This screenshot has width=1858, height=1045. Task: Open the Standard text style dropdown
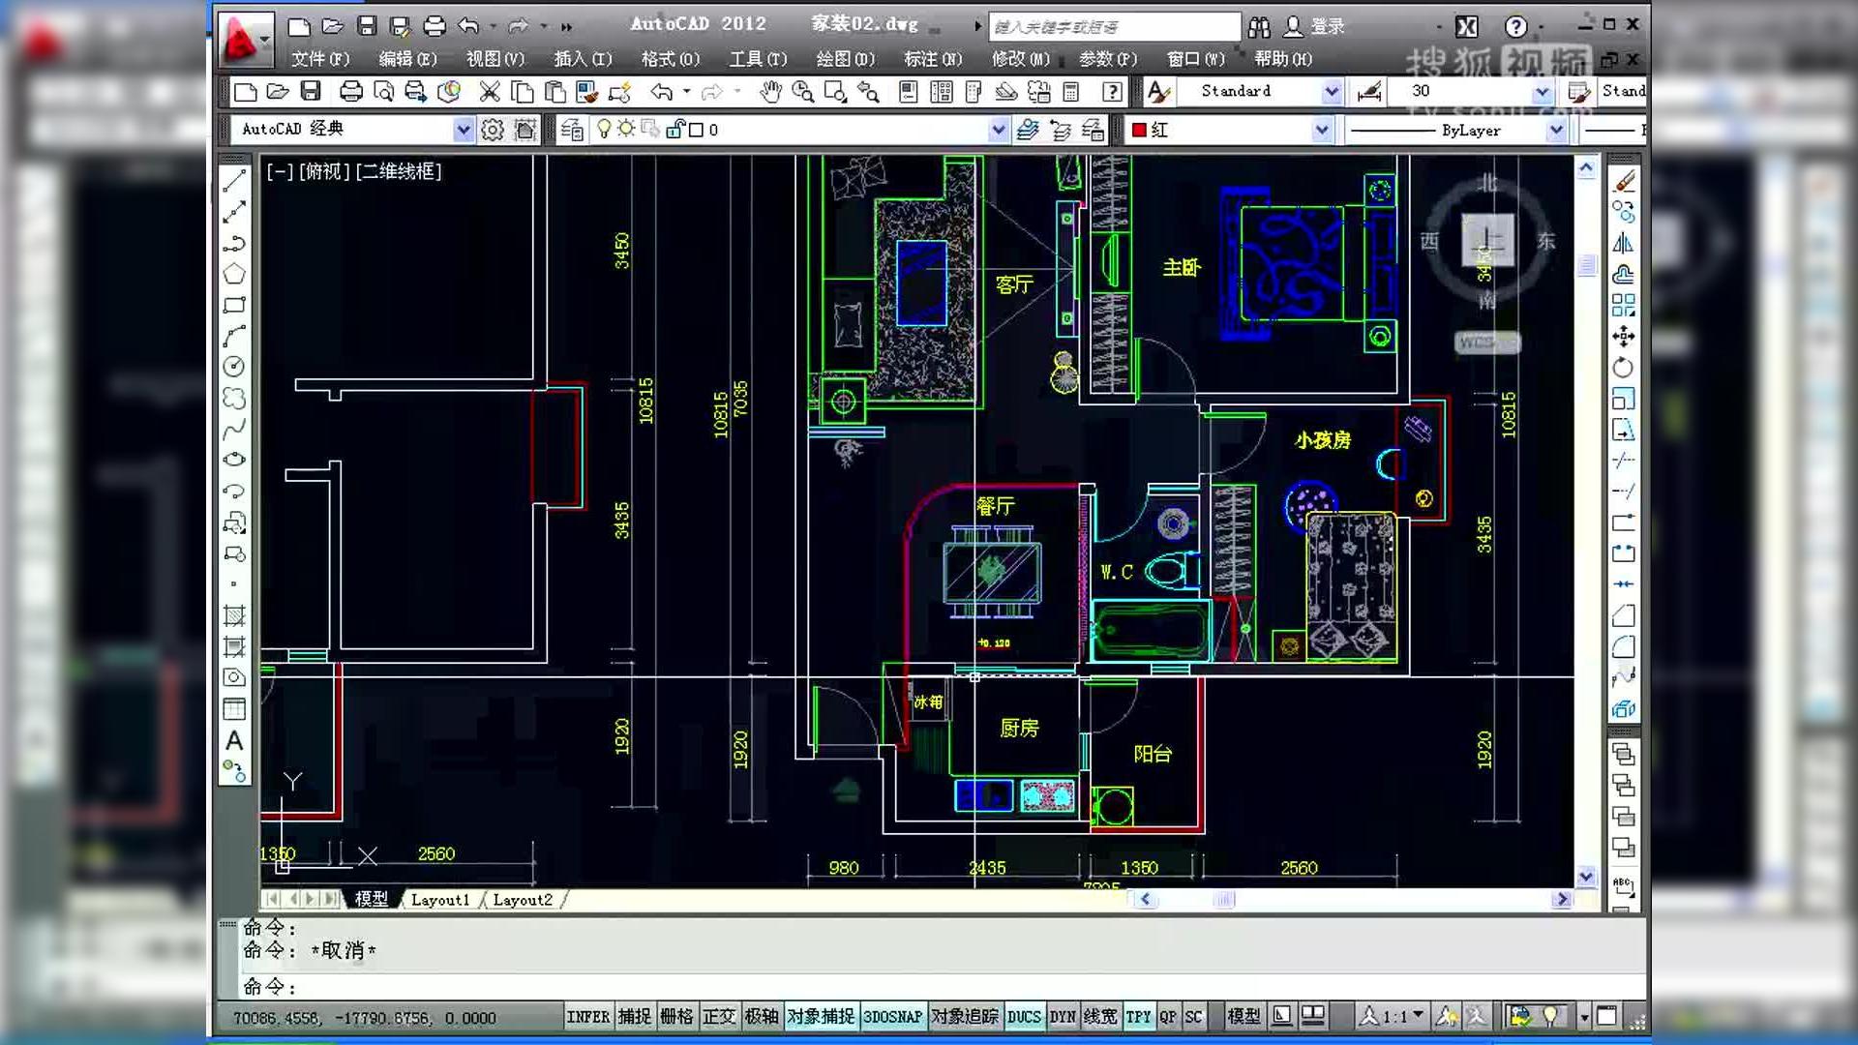(x=1333, y=91)
